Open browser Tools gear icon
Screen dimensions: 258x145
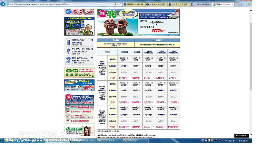[250, 5]
